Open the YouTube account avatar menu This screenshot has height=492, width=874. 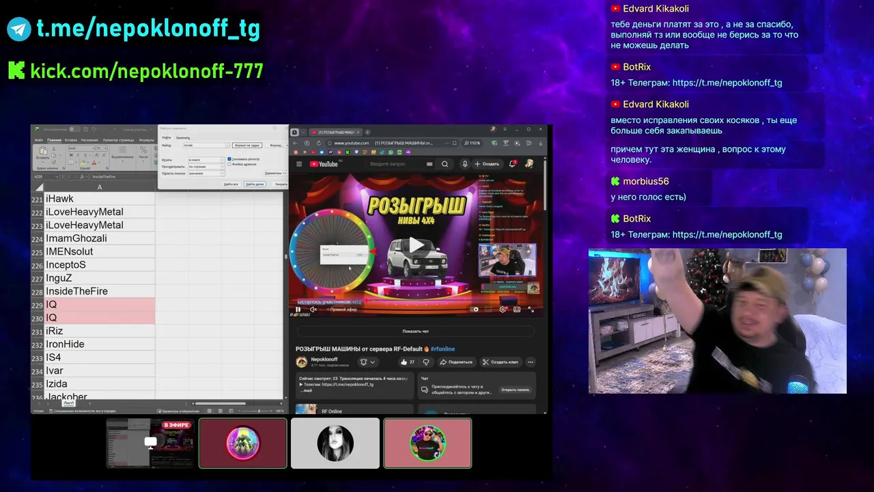point(529,164)
